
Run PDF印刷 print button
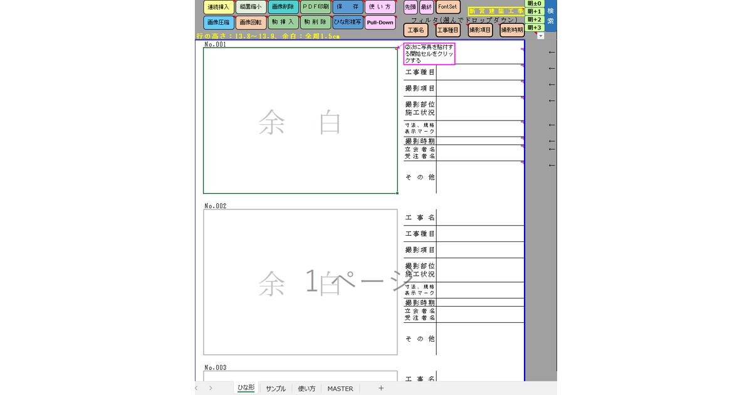click(x=315, y=7)
